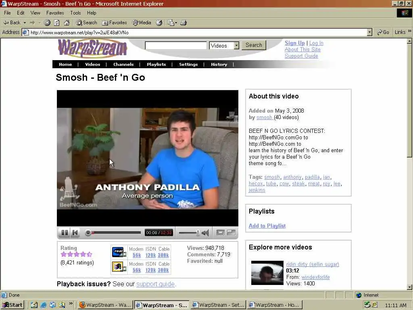Expand hidden Quick Launch items chevron
This screenshot has height=310, width=413.
point(71,304)
